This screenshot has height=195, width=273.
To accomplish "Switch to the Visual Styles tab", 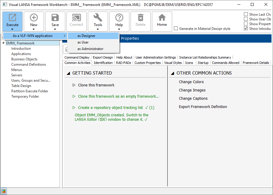I will pyautogui.click(x=173, y=63).
